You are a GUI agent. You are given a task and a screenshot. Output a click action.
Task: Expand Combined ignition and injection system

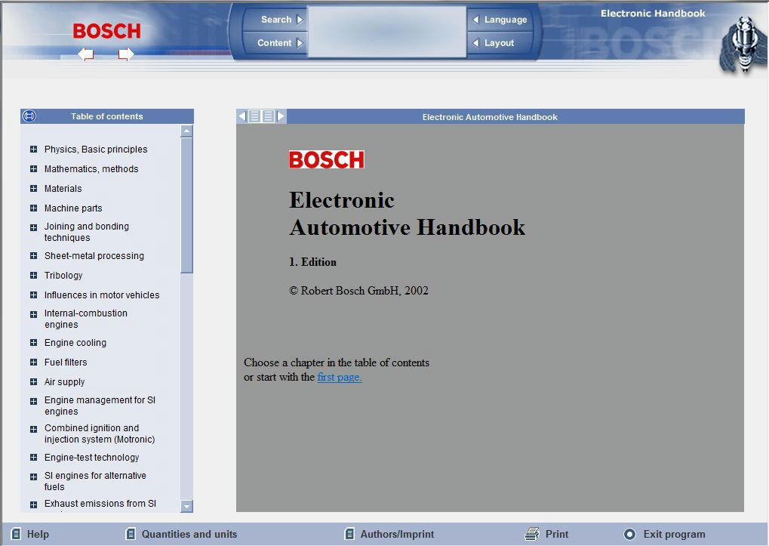[x=33, y=429]
